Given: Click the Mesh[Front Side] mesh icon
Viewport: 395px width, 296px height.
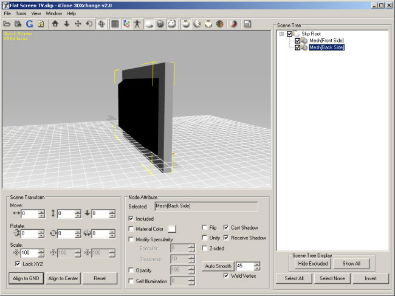Looking at the screenshot, I should point(304,41).
